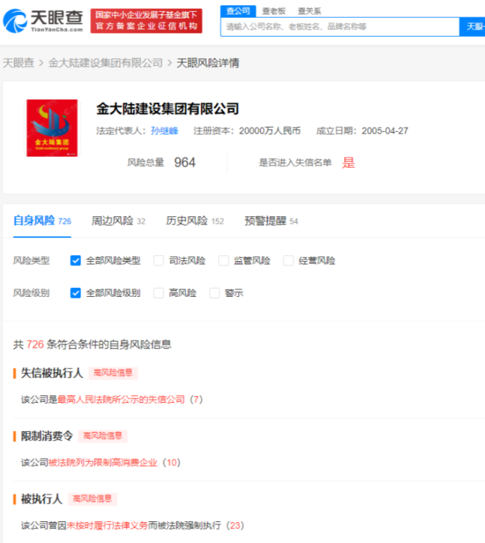Click the 限制消费令 section heading

click(x=47, y=436)
